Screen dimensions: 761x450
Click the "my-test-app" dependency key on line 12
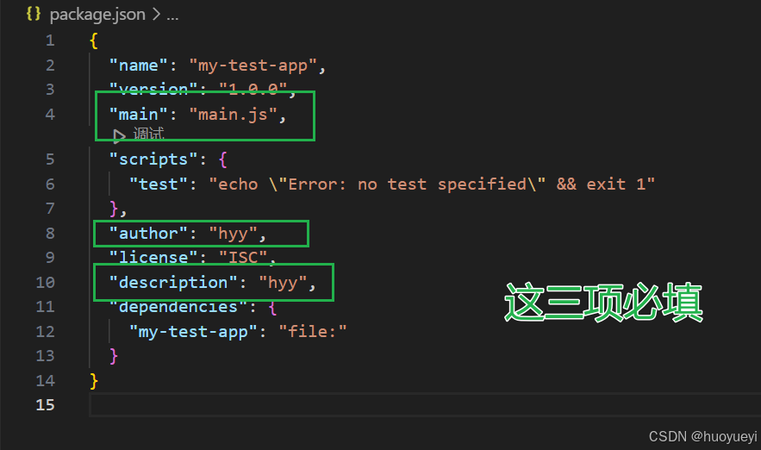pos(193,332)
